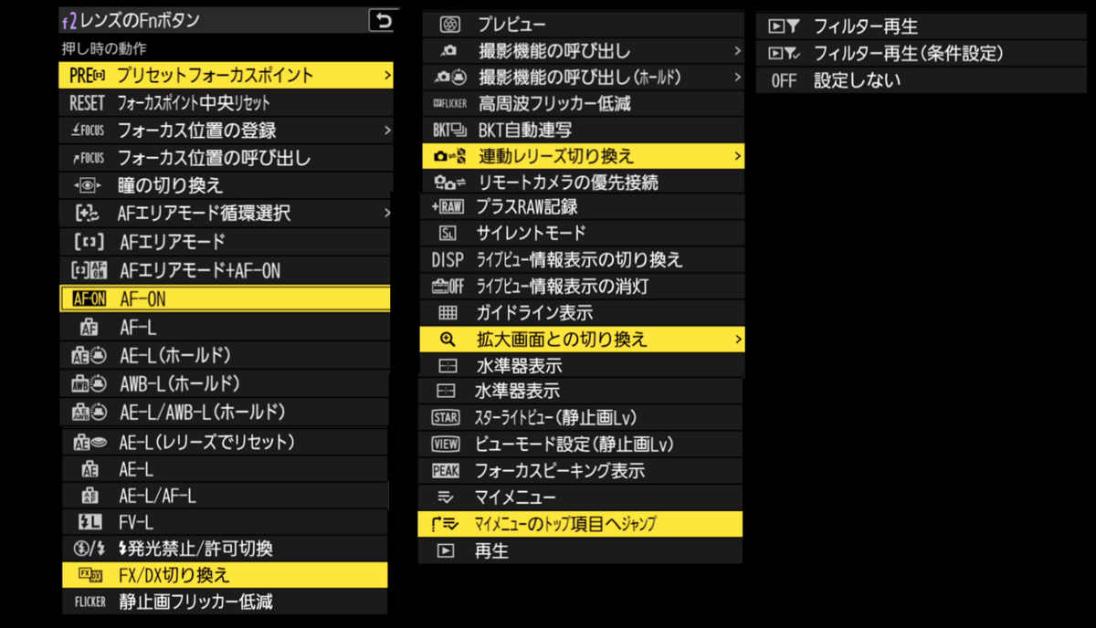Open the arrow beside 撮影機能の呼び出し(ホールド)
The image size is (1096, 628).
(737, 78)
